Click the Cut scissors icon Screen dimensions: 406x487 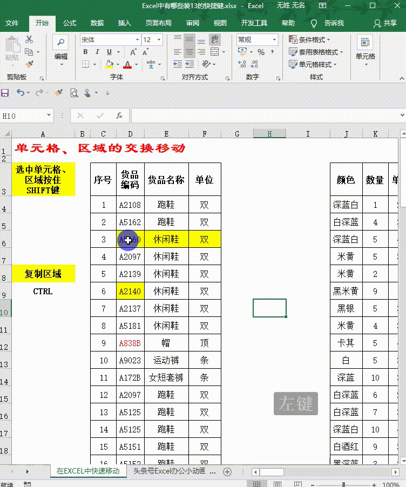(29, 39)
